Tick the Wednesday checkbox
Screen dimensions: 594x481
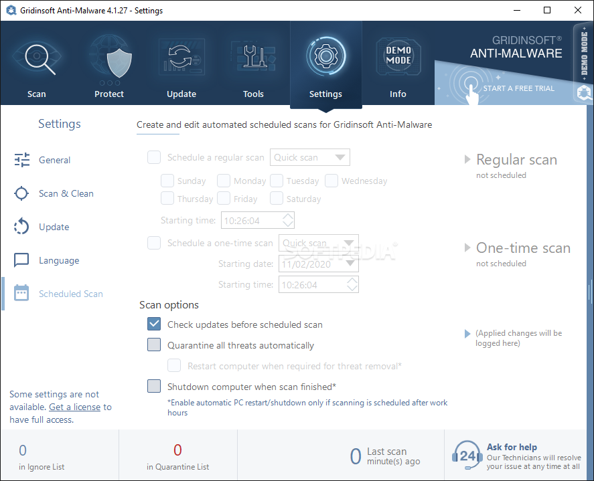coord(331,181)
